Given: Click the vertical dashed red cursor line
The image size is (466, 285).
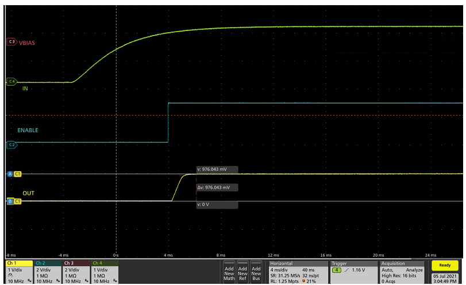Looking at the screenshot, I should pos(196,187).
